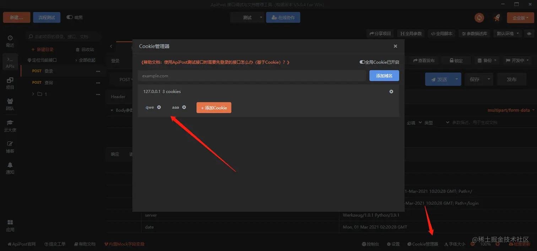The height and width of the screenshot is (251, 537).
Task: Click the orange sync icon
Action: [x=479, y=17]
